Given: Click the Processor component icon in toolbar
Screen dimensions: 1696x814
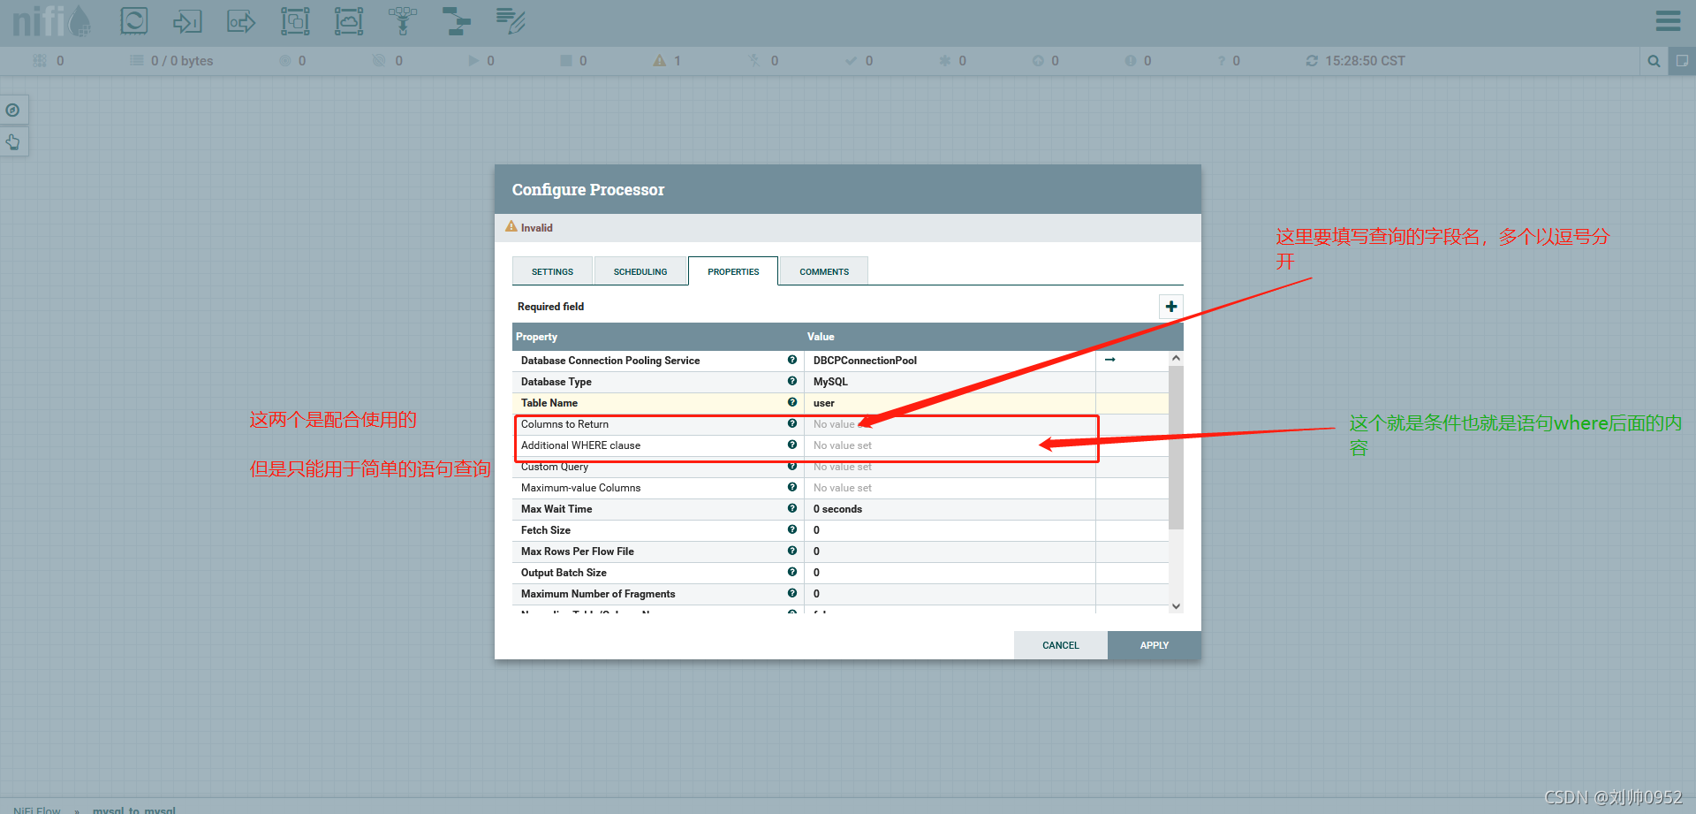Looking at the screenshot, I should pyautogui.click(x=134, y=21).
